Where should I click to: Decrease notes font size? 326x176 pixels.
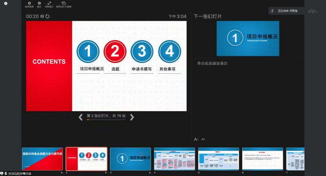[x=203, y=139]
